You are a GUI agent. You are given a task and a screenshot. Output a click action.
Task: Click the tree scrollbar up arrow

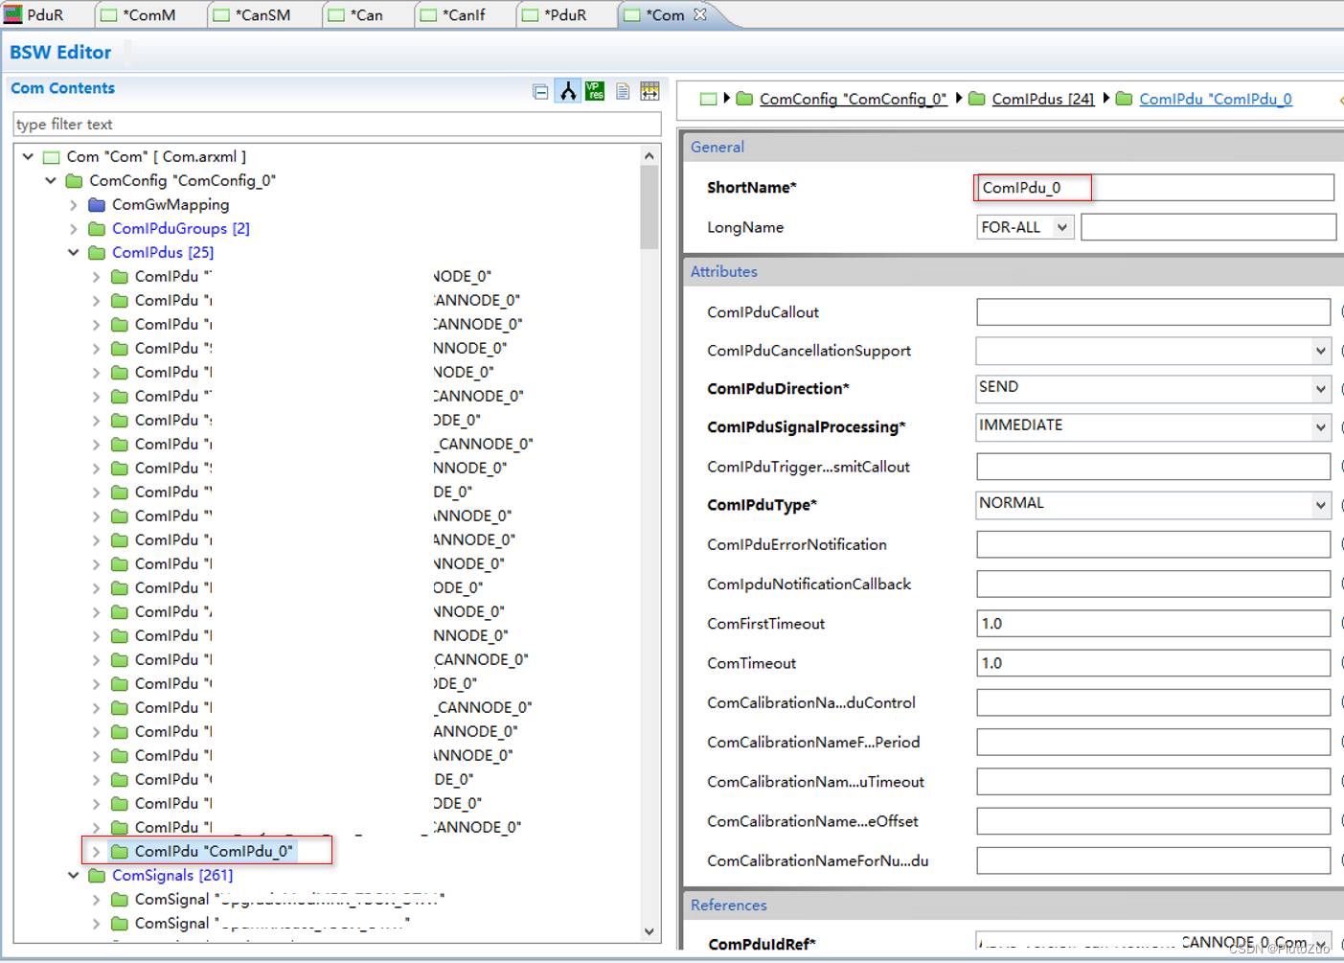(649, 155)
